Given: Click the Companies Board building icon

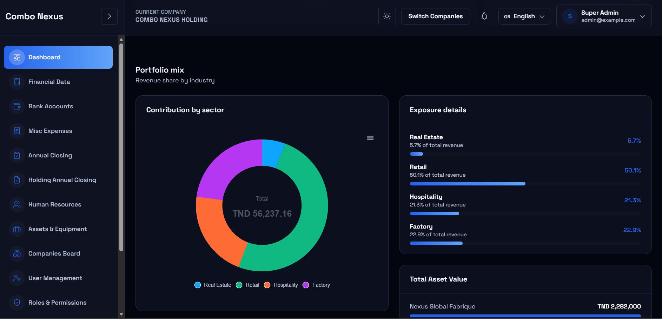Looking at the screenshot, I should 17,253.
